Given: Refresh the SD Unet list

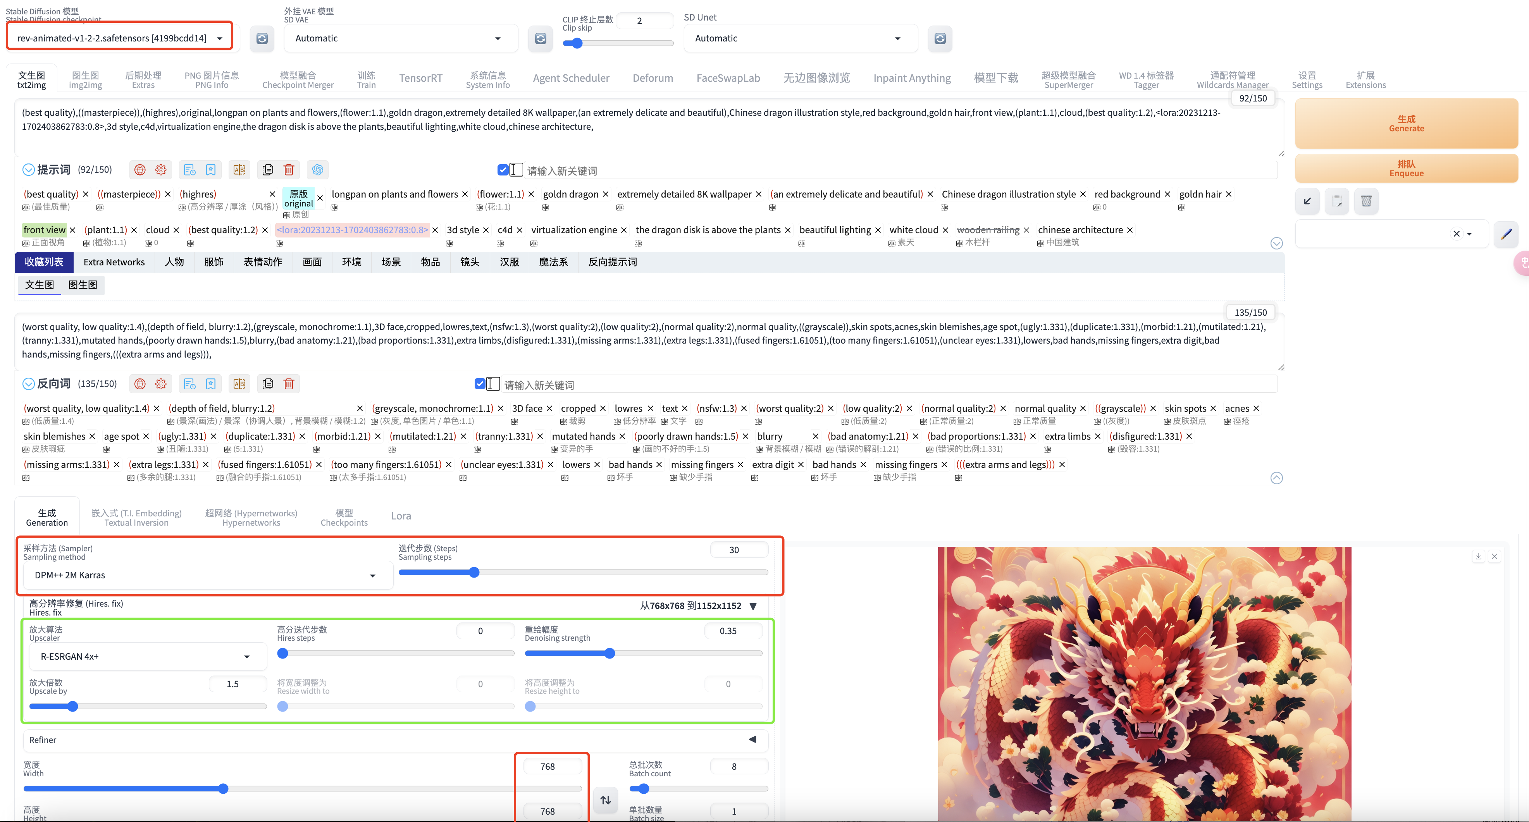Looking at the screenshot, I should pos(940,39).
